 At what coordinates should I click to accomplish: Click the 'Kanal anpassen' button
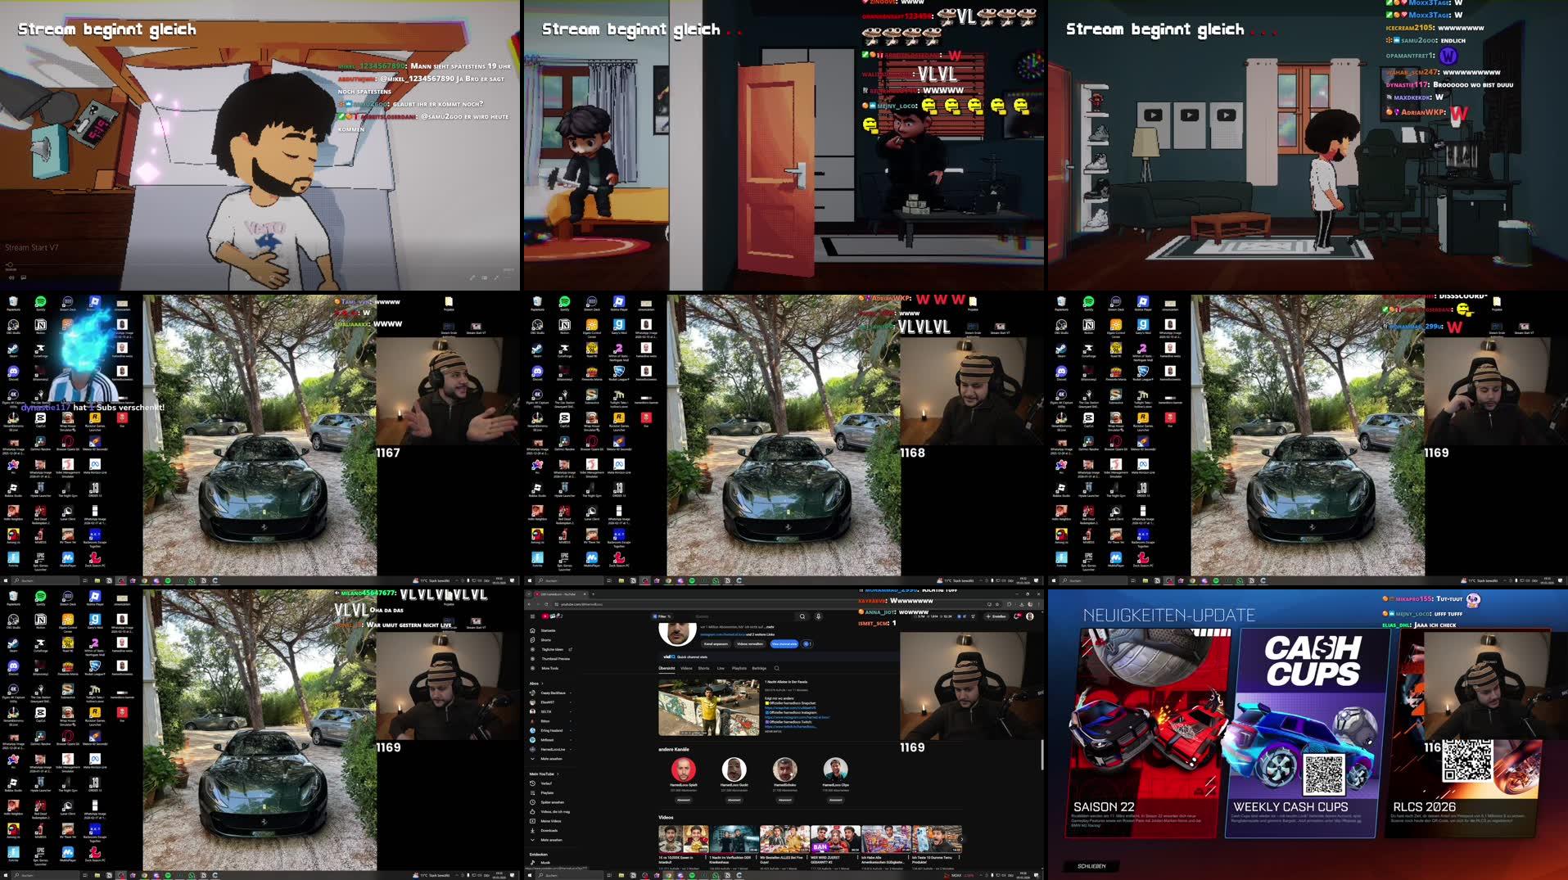[x=716, y=644]
